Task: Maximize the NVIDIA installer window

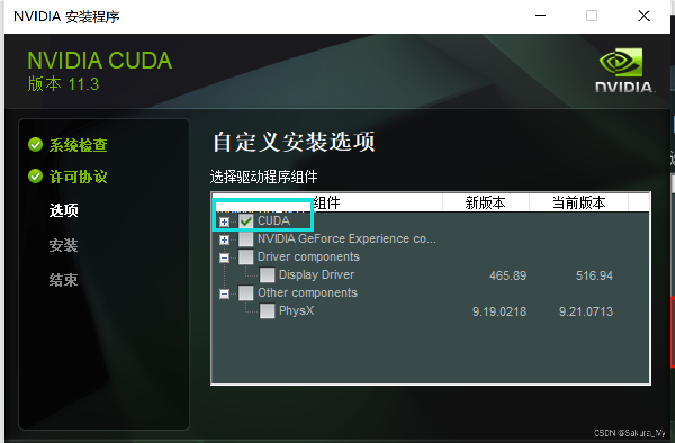Action: tap(592, 16)
